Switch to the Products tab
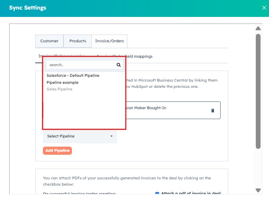 tap(77, 41)
